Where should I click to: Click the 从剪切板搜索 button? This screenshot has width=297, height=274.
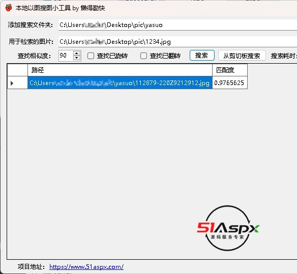pos(242,56)
